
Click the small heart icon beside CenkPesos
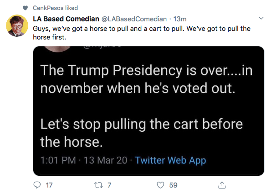pyautogui.click(x=25, y=8)
